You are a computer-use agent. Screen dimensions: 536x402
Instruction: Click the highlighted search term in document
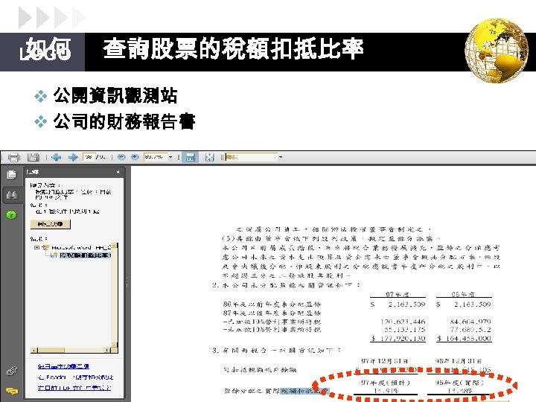[305, 391]
